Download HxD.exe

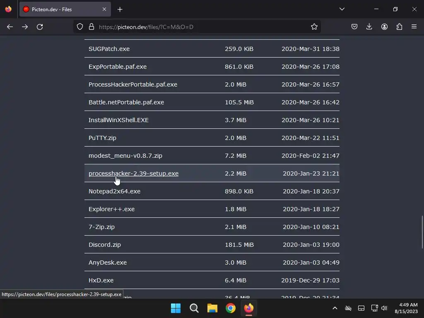coord(101,280)
